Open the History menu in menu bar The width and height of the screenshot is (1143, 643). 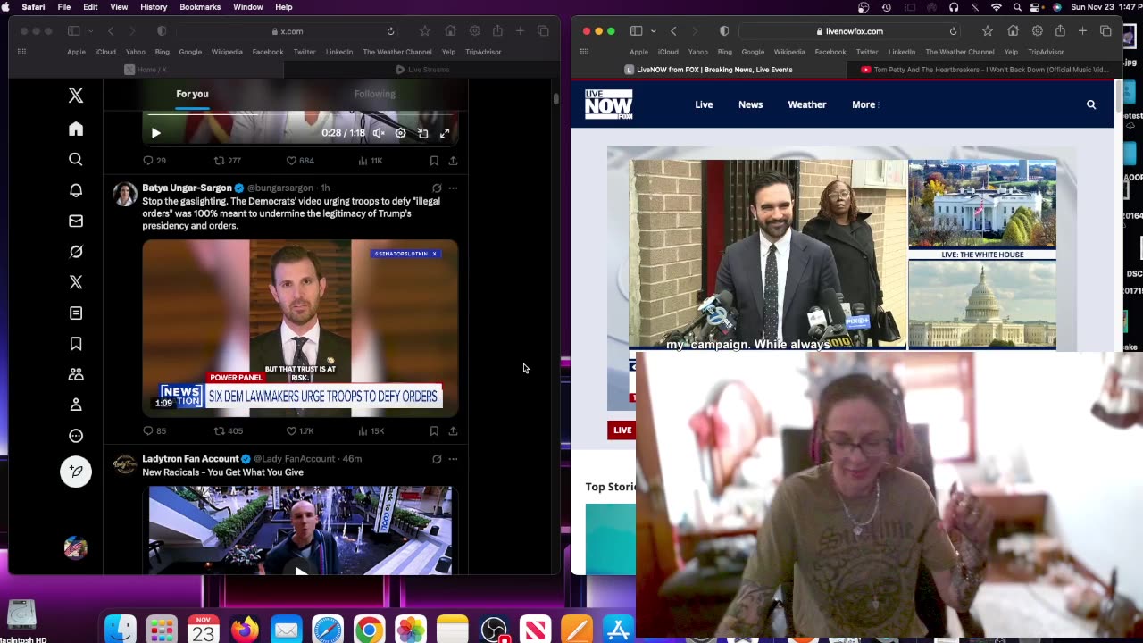(154, 7)
